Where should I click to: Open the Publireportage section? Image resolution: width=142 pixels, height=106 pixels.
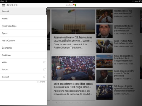[x=23, y=26]
